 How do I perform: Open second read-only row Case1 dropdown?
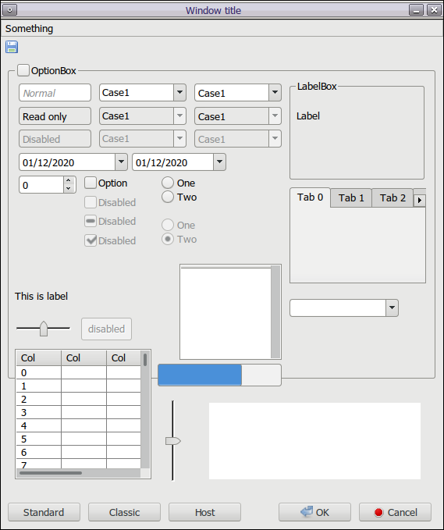(x=275, y=116)
